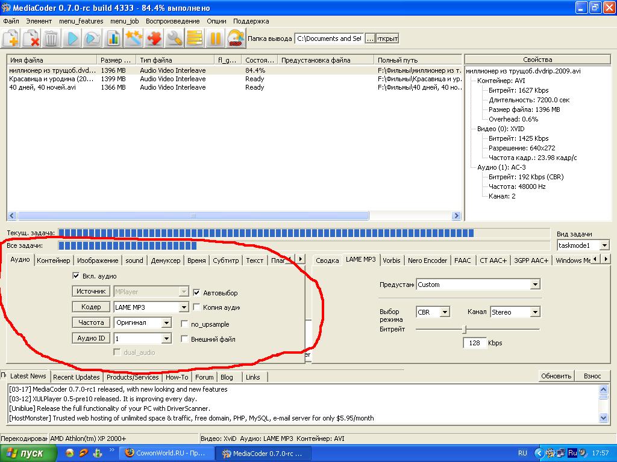Click the trash can Clear list icon
The width and height of the screenshot is (617, 462).
point(52,38)
